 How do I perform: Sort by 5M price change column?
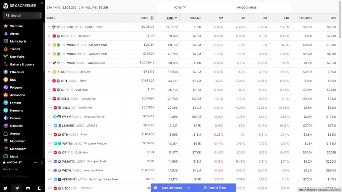point(221,18)
